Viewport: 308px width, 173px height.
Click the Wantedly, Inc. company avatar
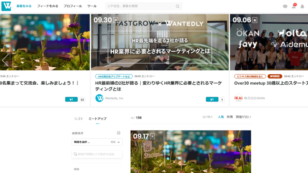pyautogui.click(x=99, y=98)
